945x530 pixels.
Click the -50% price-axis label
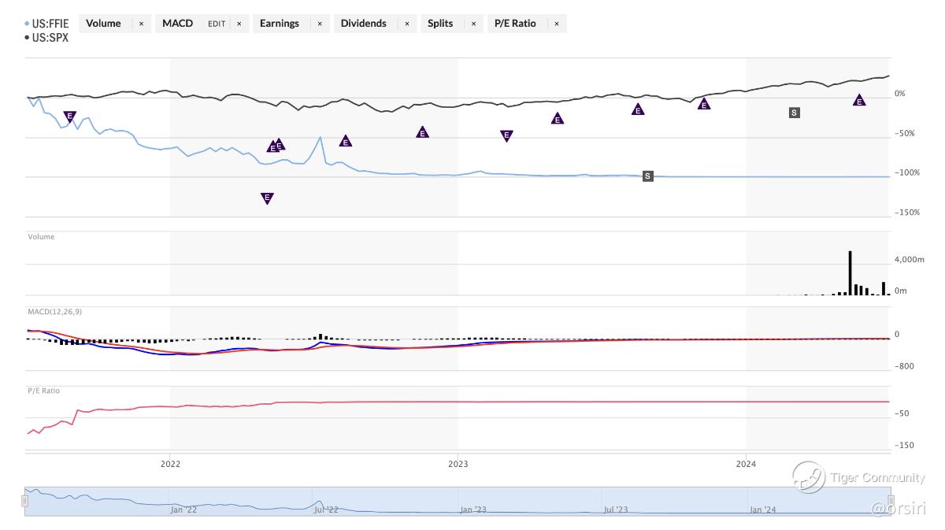904,133
